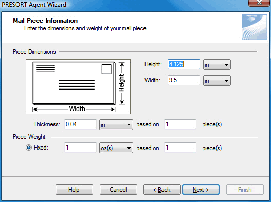Open the Thickness unit dropdown
This screenshot has width=271, height=202.
(x=116, y=124)
